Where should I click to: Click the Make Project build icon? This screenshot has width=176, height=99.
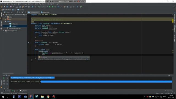39,7
